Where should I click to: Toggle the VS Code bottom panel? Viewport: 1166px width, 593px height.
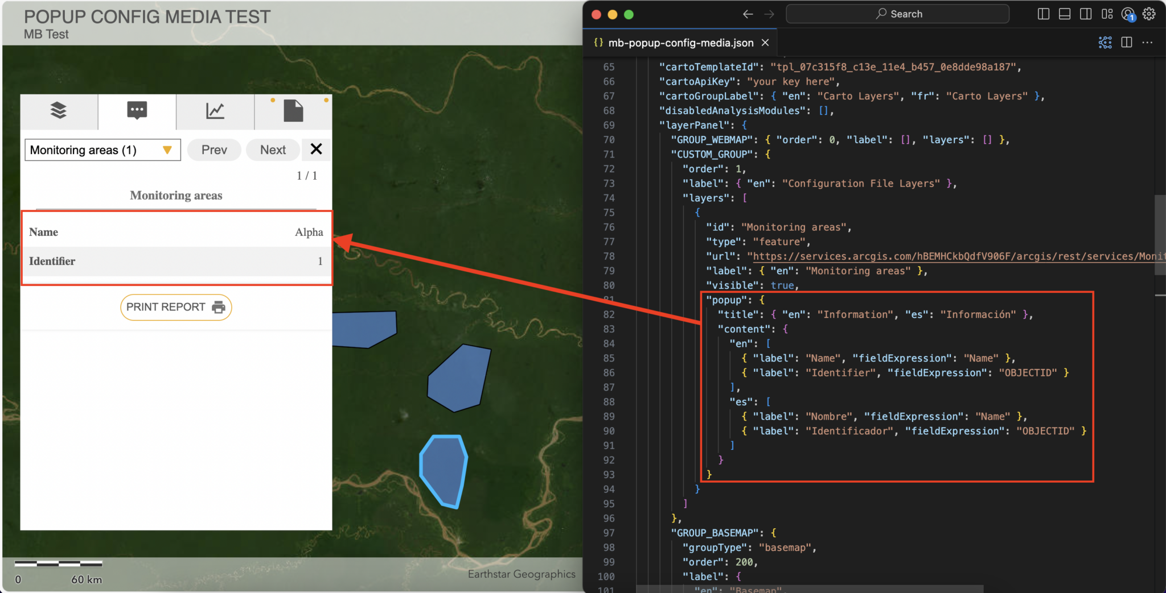(x=1064, y=14)
